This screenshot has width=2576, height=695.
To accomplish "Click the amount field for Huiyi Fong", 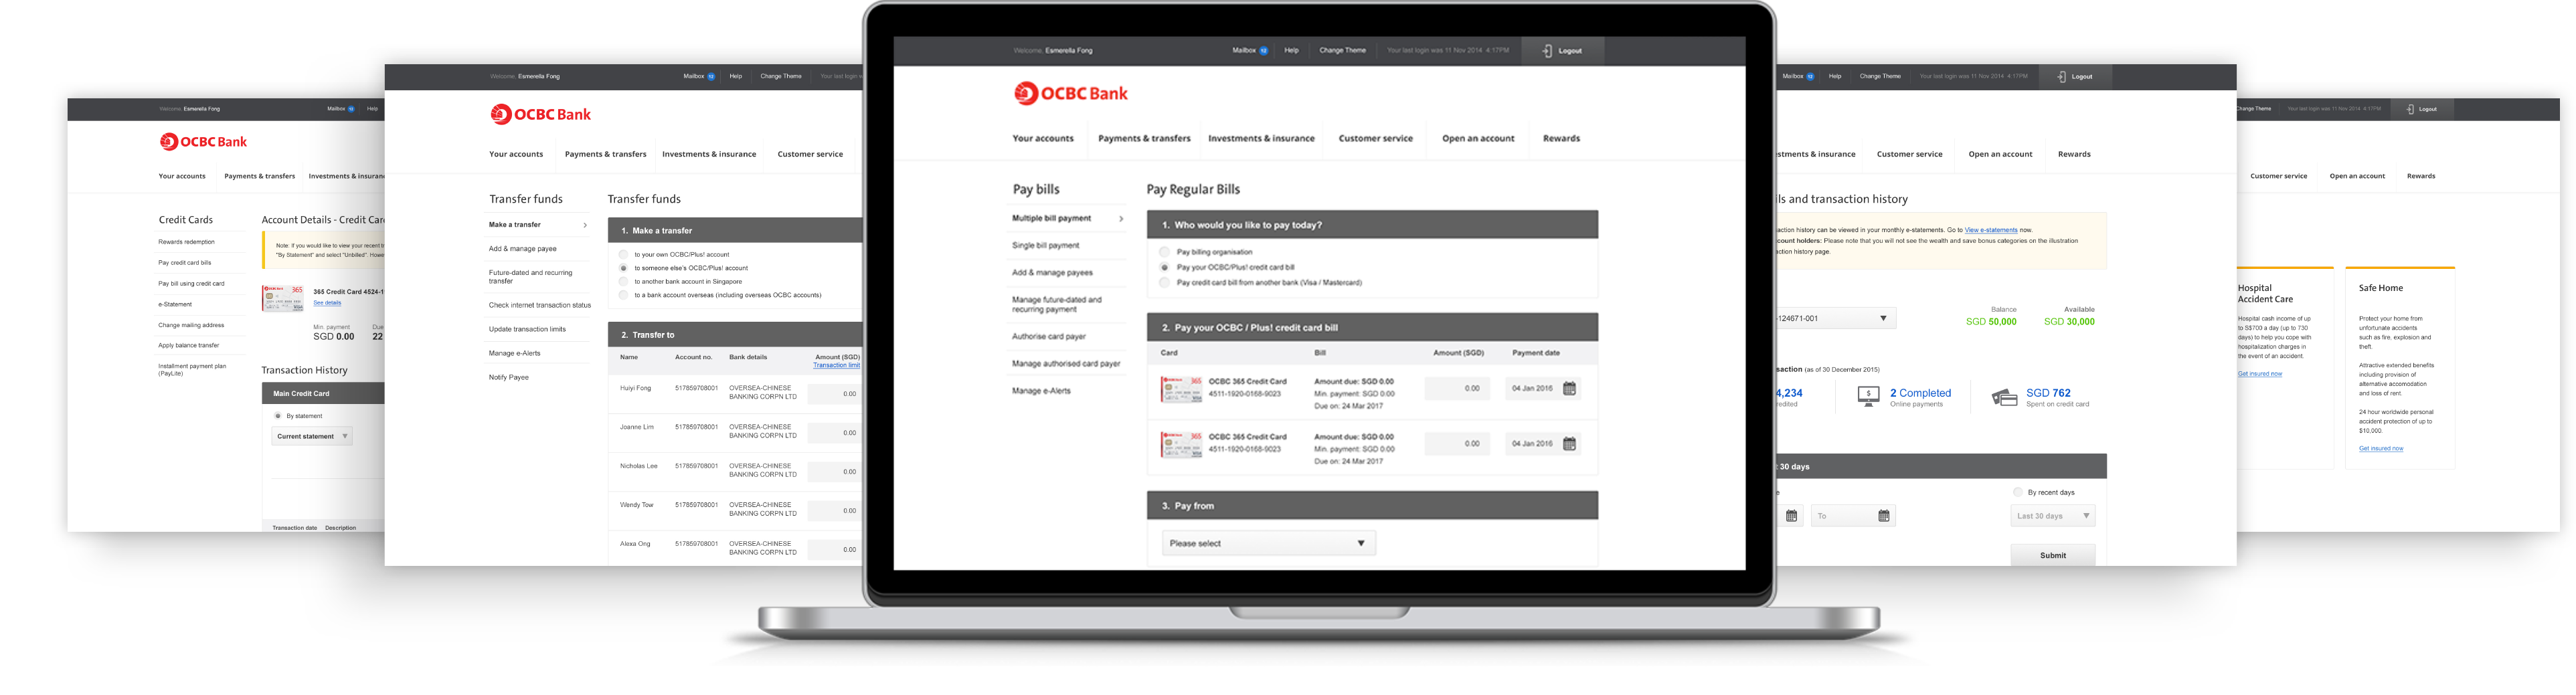I will click(835, 394).
